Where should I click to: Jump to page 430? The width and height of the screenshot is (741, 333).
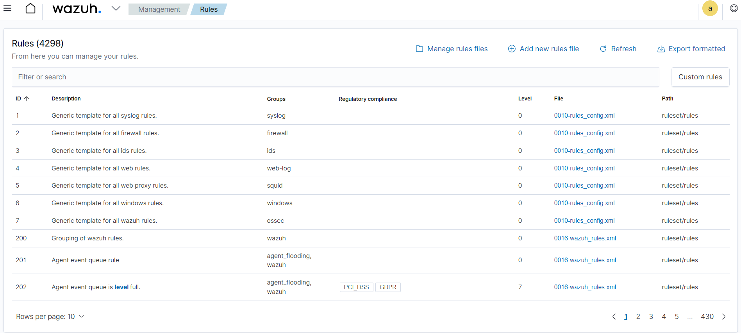pyautogui.click(x=707, y=317)
